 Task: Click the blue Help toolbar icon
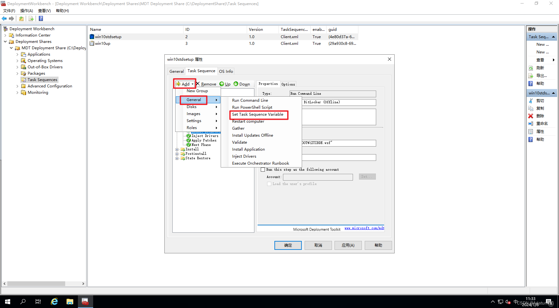pos(41,19)
